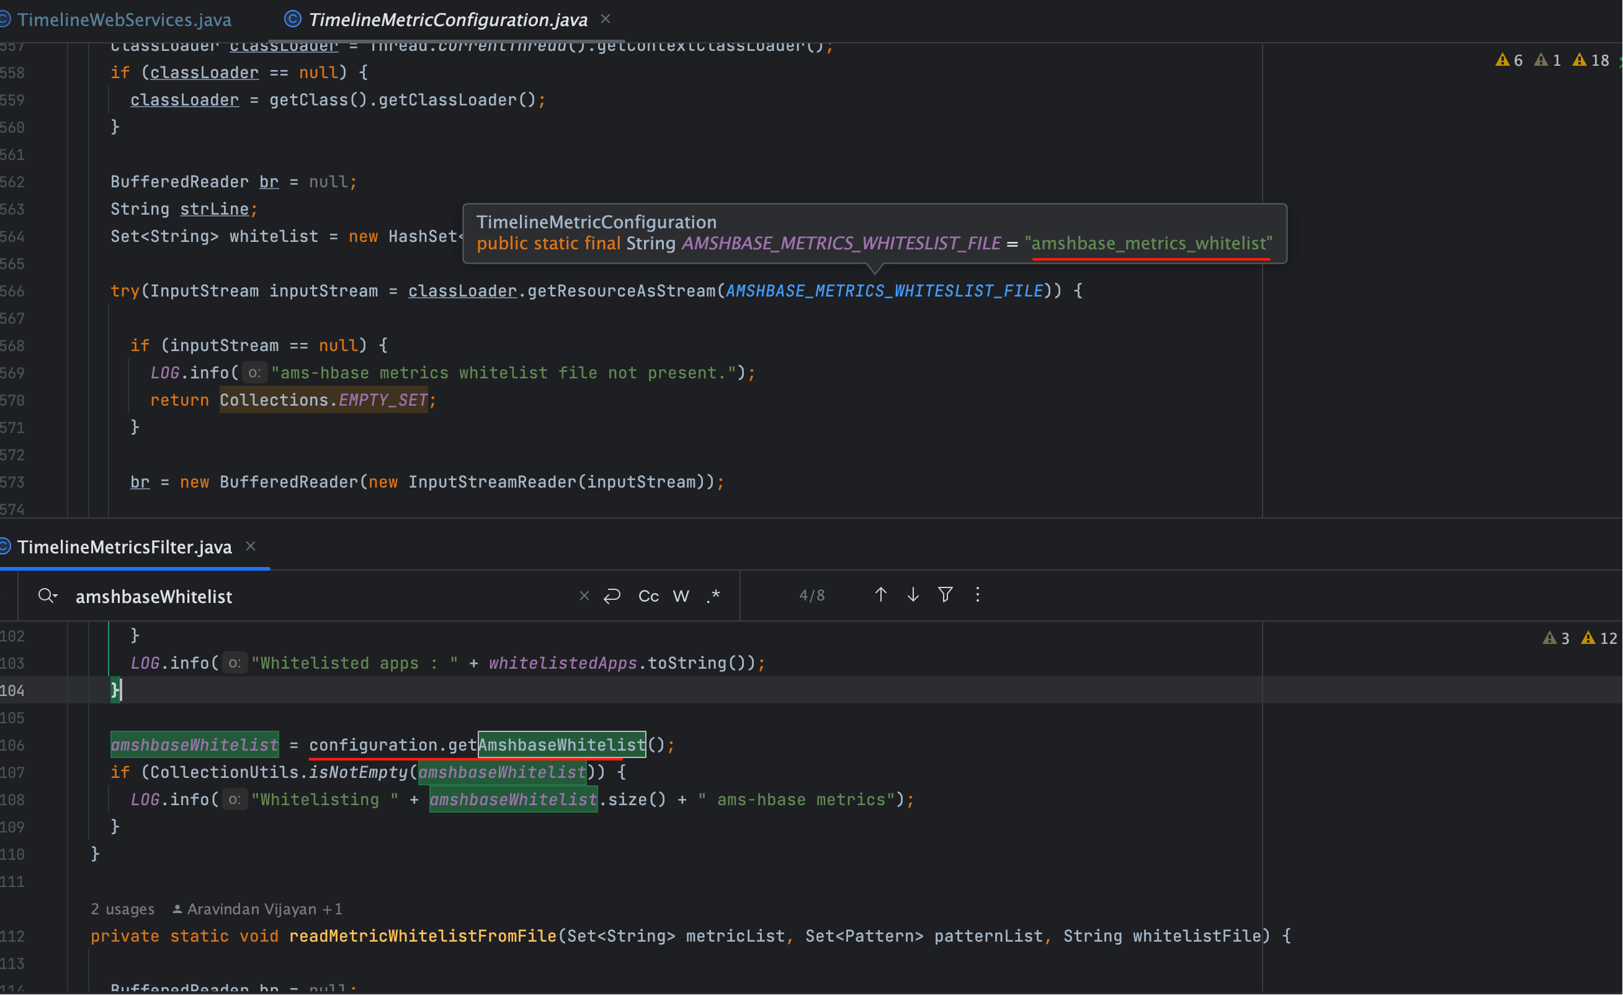Viewport: 1623px width, 995px height.
Task: Click warning indicator showing 3 in lower editor
Action: click(1556, 639)
